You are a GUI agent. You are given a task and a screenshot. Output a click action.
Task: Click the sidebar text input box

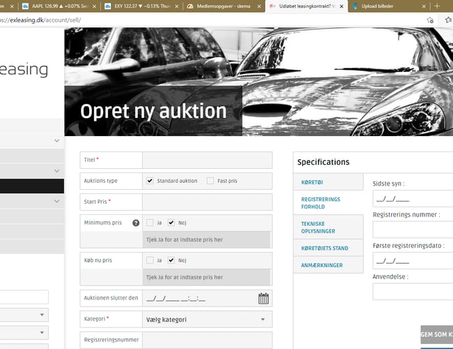(x=24, y=297)
